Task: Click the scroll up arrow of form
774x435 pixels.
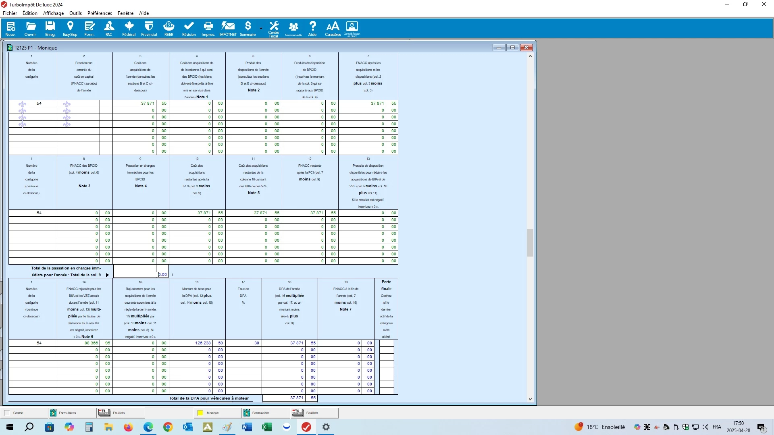Action: (530, 56)
